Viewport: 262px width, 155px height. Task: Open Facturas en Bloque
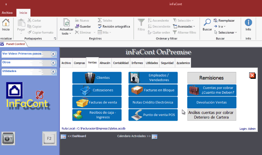tap(153, 90)
